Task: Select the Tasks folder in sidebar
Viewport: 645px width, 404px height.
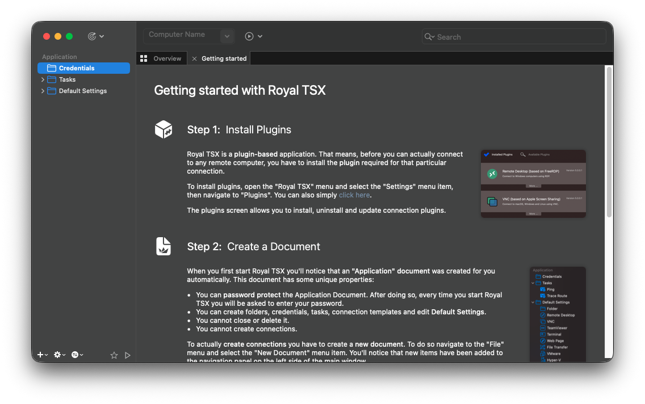Action: pos(84,80)
